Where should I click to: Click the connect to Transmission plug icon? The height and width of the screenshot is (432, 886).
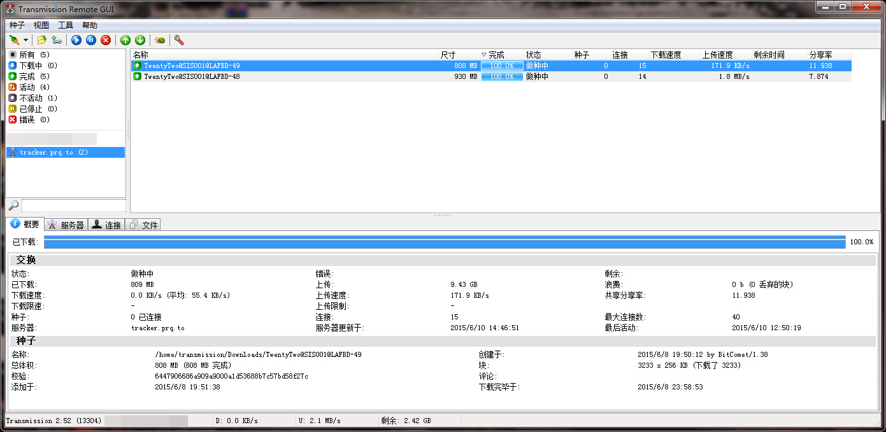tap(14, 40)
